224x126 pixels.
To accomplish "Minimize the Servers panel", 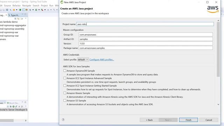I will pos(22,102).
